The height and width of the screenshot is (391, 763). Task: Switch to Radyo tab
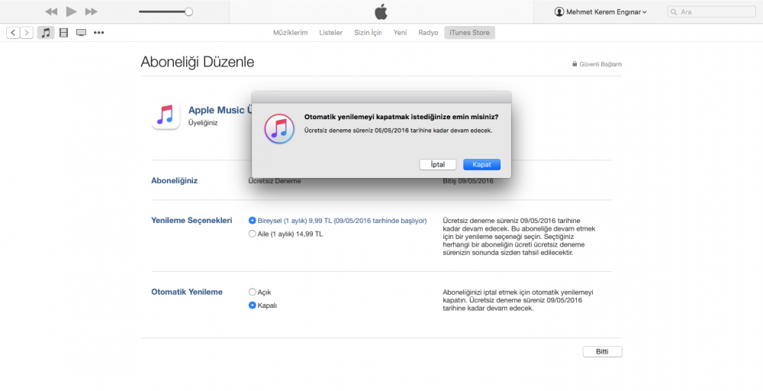click(x=428, y=33)
